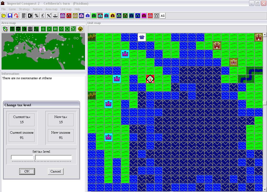267x192 pixels.
Task: Toggle plus sign markers on area map
Action: tap(43, 29)
